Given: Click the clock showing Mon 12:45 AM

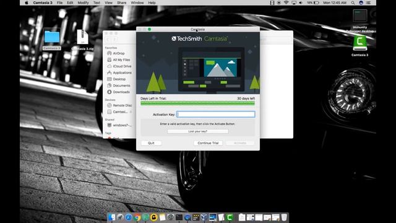Looking at the screenshot, I should click(x=335, y=2).
